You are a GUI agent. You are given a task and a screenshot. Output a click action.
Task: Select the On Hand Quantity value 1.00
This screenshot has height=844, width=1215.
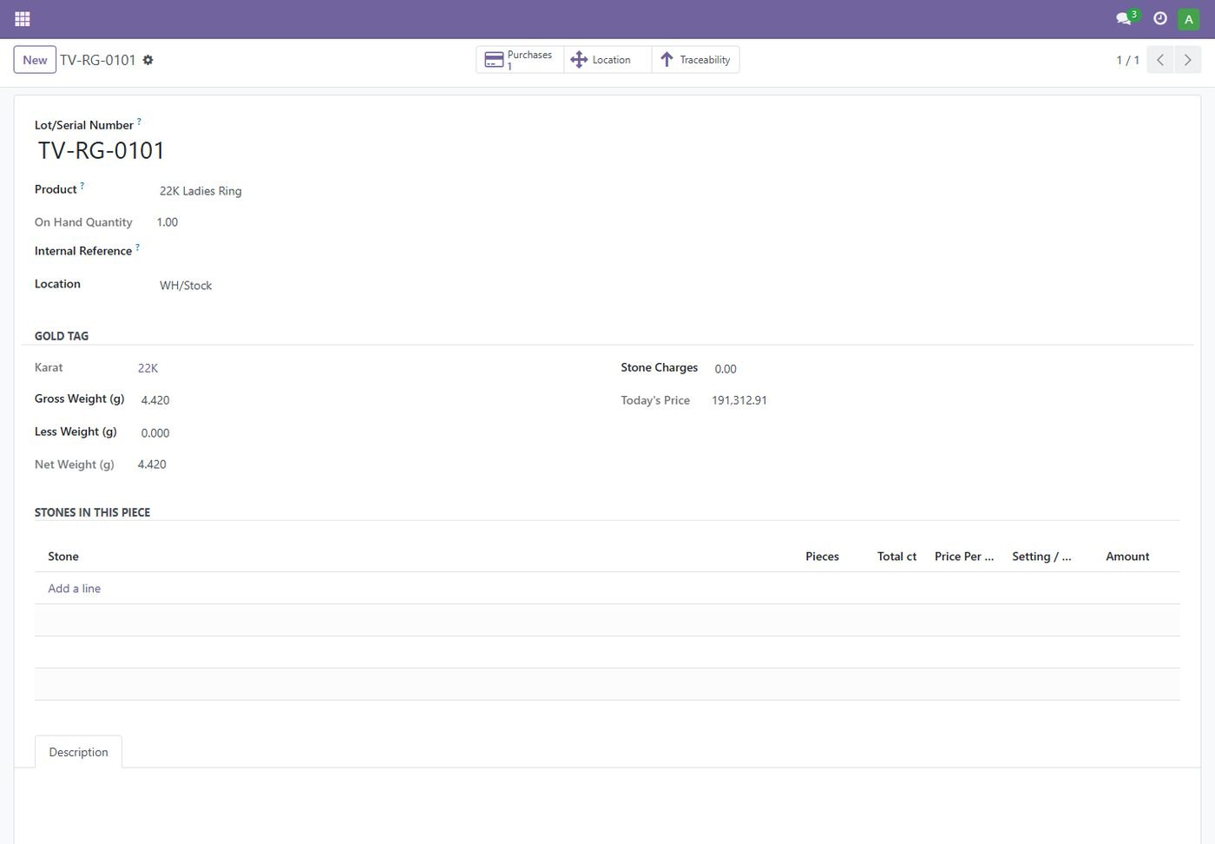point(167,222)
